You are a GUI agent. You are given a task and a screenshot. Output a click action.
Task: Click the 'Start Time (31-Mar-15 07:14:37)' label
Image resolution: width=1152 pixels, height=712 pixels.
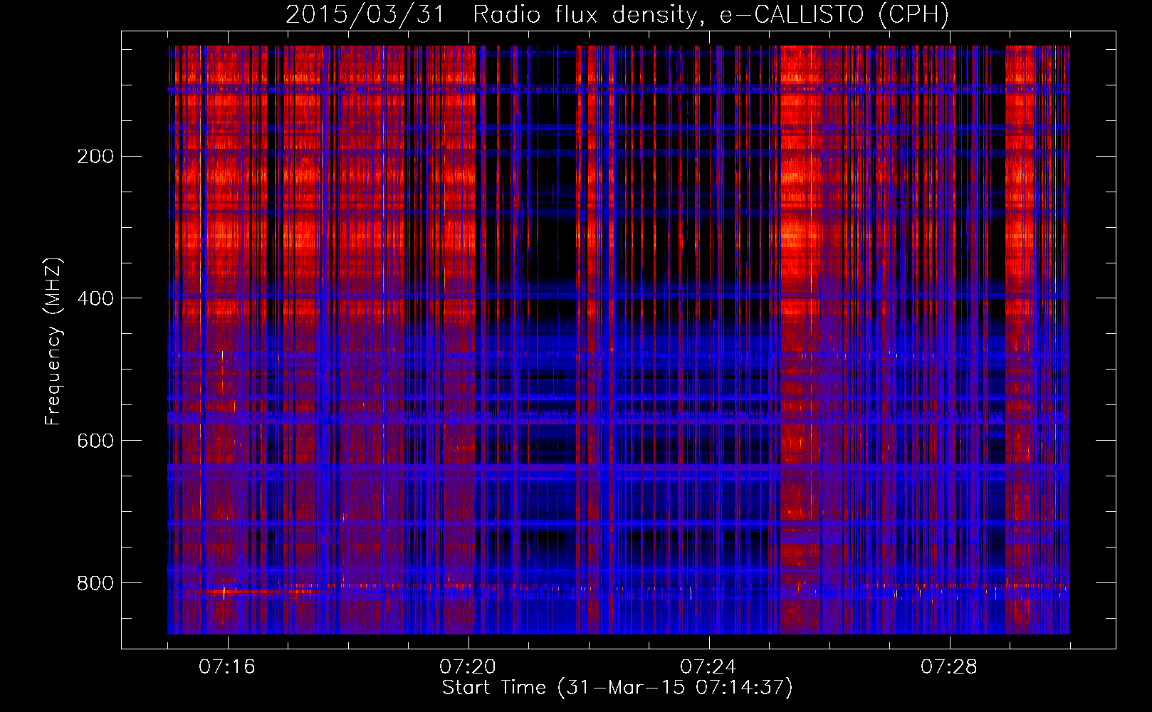click(x=617, y=688)
